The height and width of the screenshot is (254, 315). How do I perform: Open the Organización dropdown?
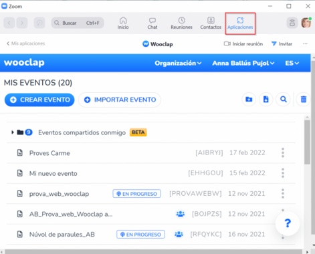tap(178, 63)
